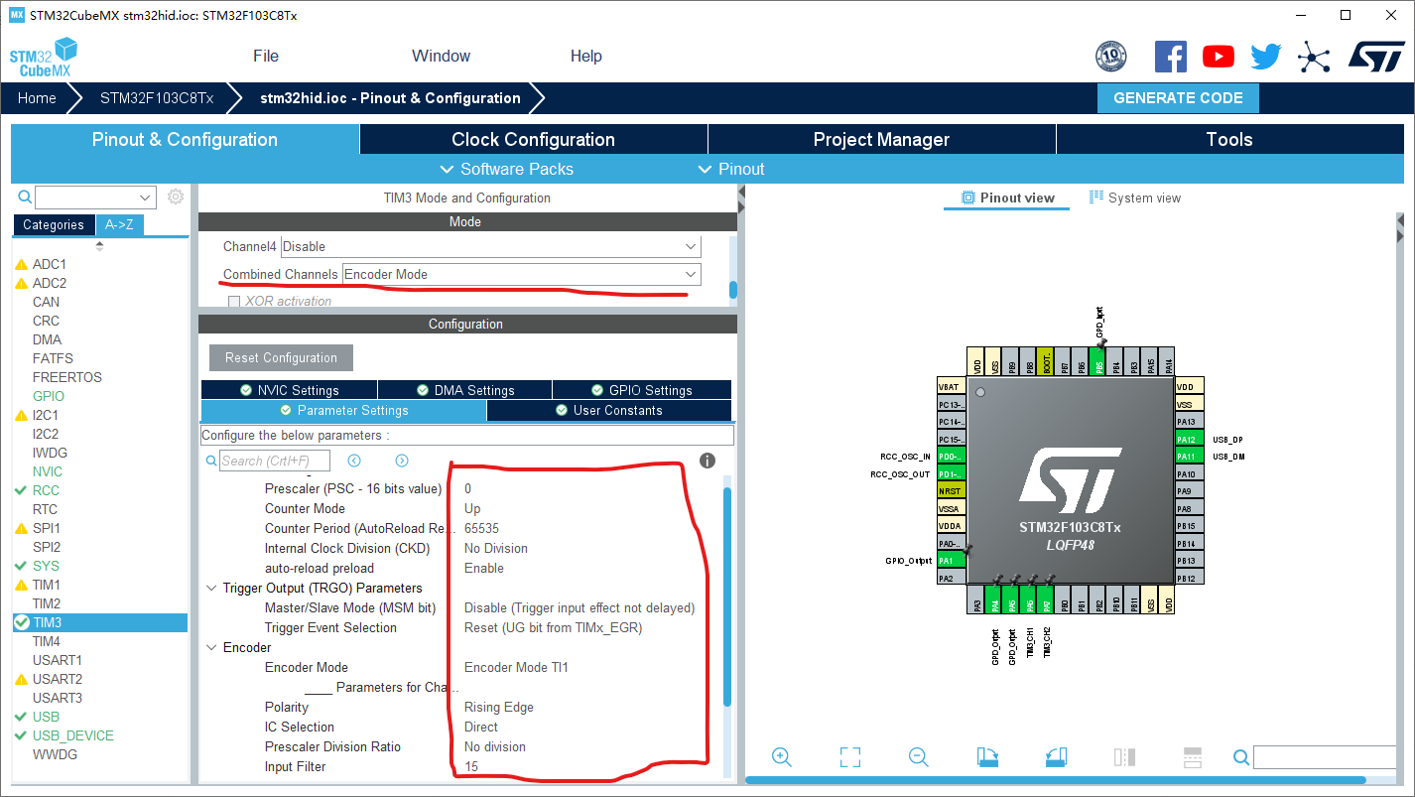Expand the Software Packs menu
Screen dimensions: 1415x797
click(x=506, y=169)
